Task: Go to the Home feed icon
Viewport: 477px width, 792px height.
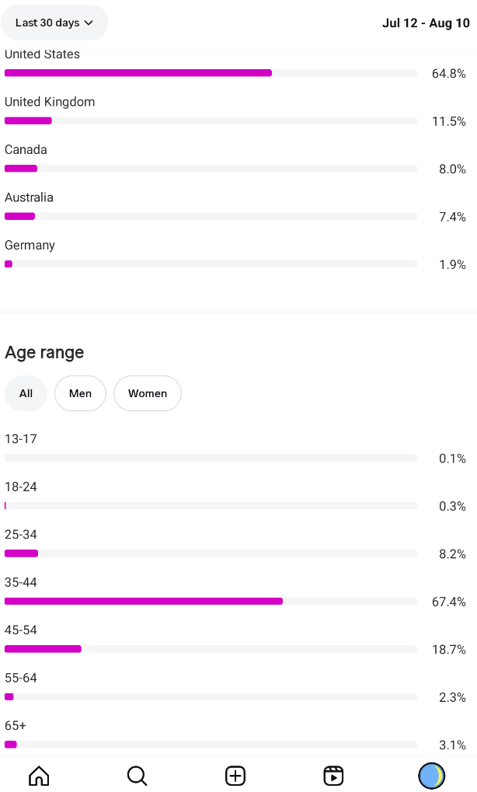Action: pyautogui.click(x=39, y=775)
